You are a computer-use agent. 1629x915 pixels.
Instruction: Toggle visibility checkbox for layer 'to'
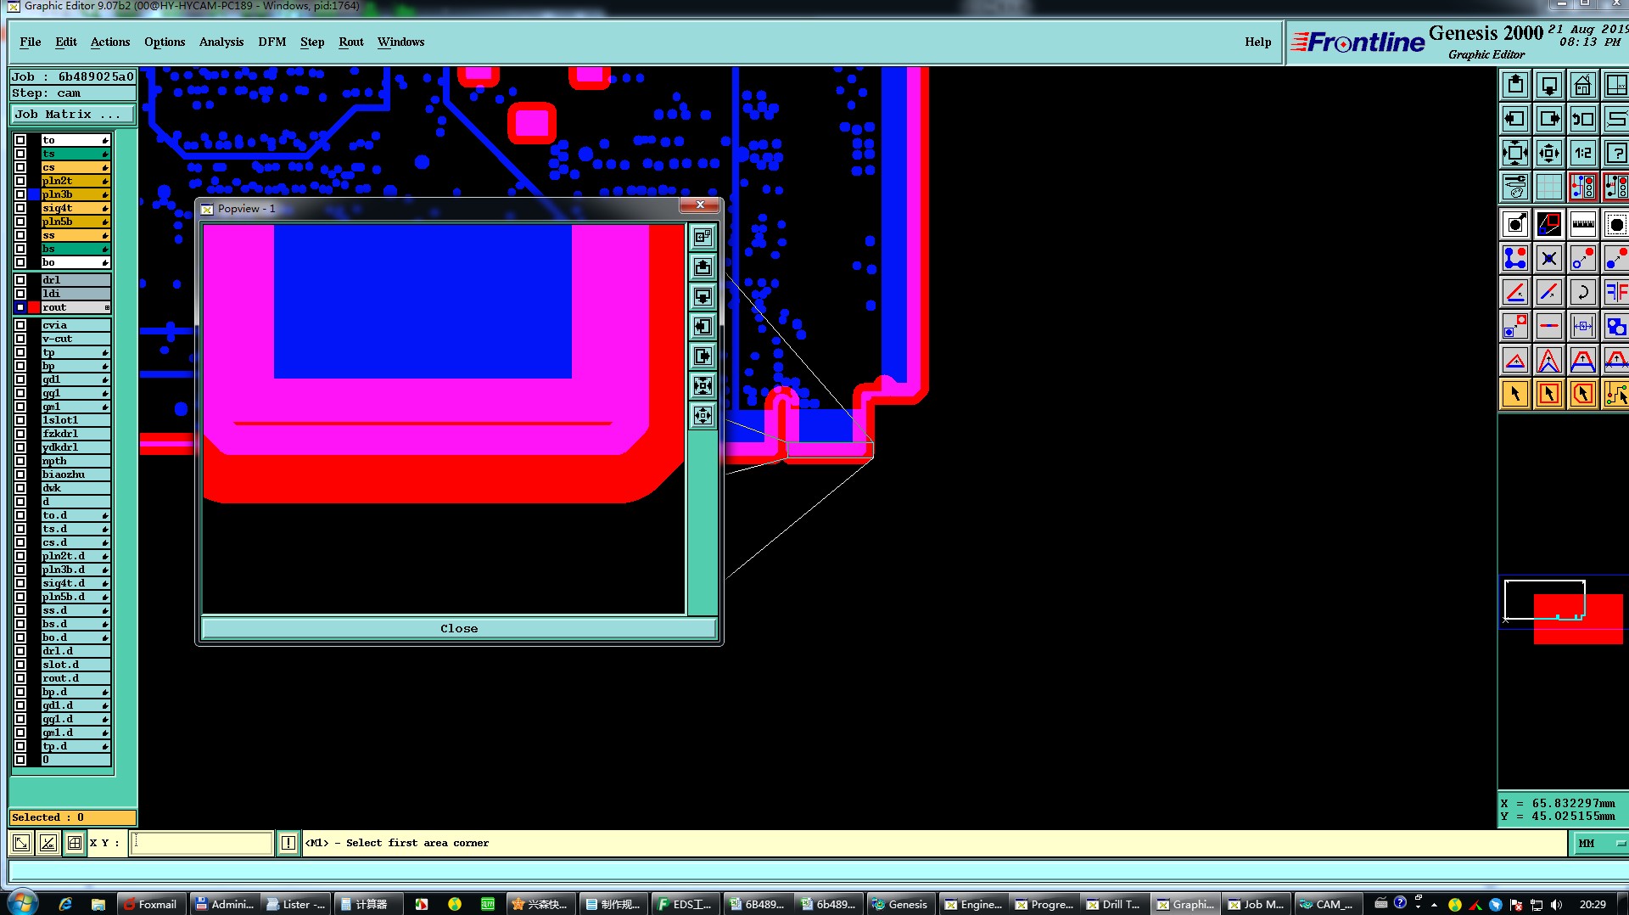[20, 140]
